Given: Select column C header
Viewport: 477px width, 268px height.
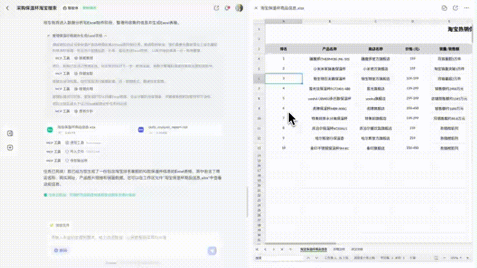Looking at the screenshot, I should click(x=376, y=22).
